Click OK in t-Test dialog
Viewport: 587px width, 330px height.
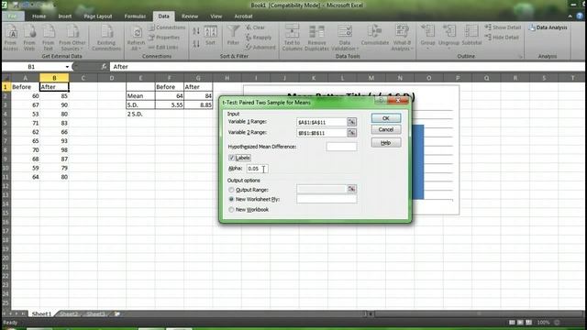pos(386,118)
